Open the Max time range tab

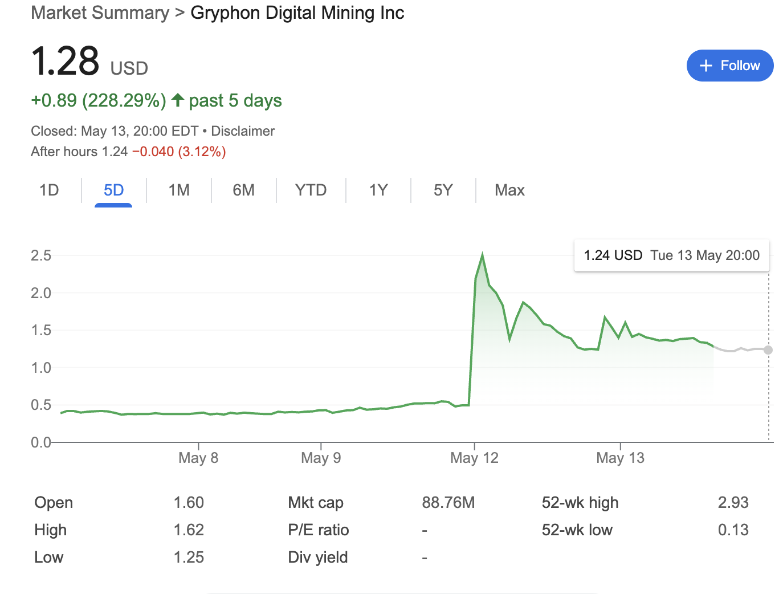[509, 190]
